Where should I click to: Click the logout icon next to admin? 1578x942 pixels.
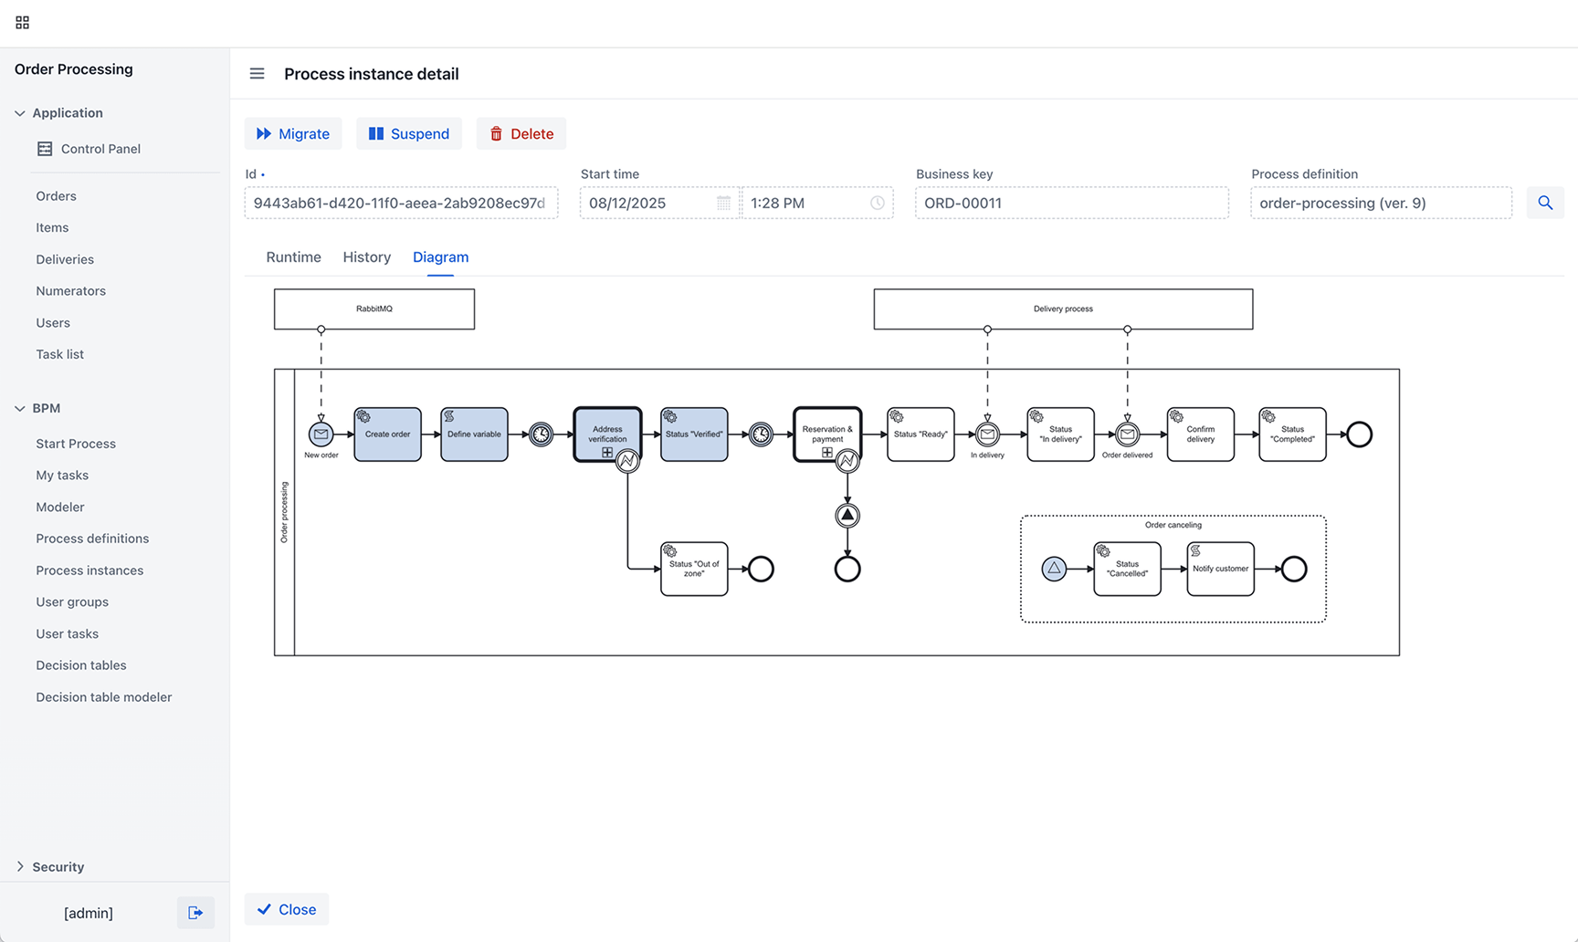195,913
